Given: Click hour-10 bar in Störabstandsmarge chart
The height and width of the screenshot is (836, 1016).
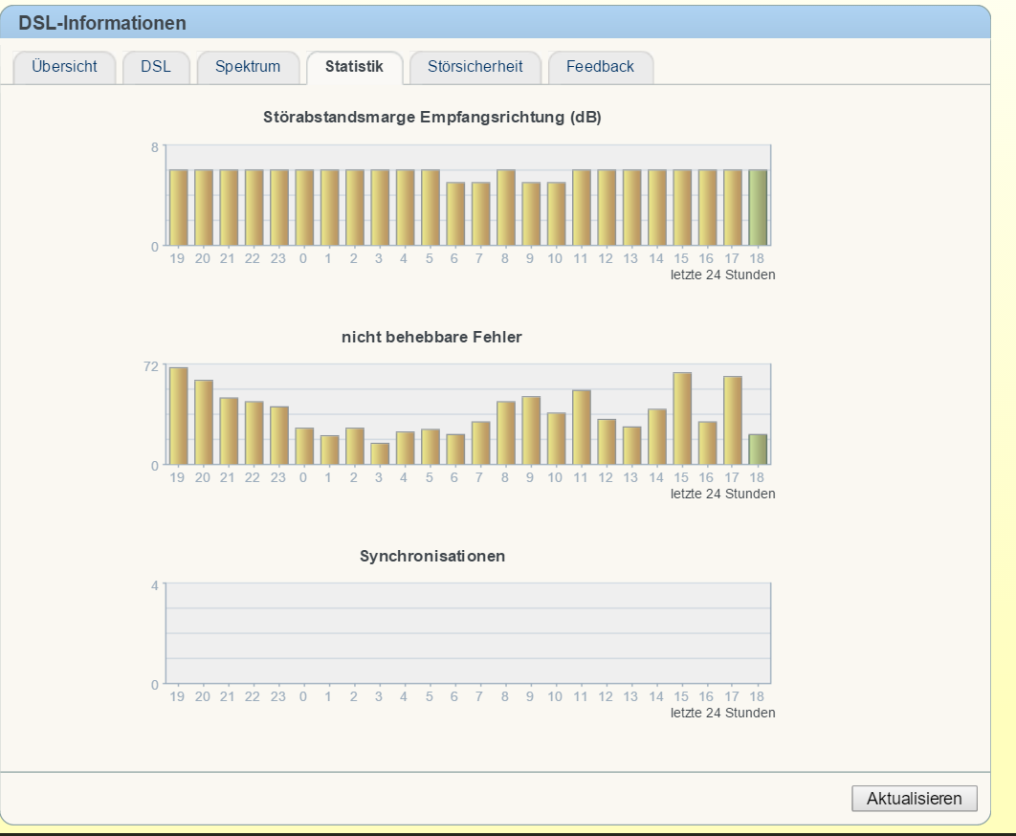Looking at the screenshot, I should pyautogui.click(x=556, y=213).
